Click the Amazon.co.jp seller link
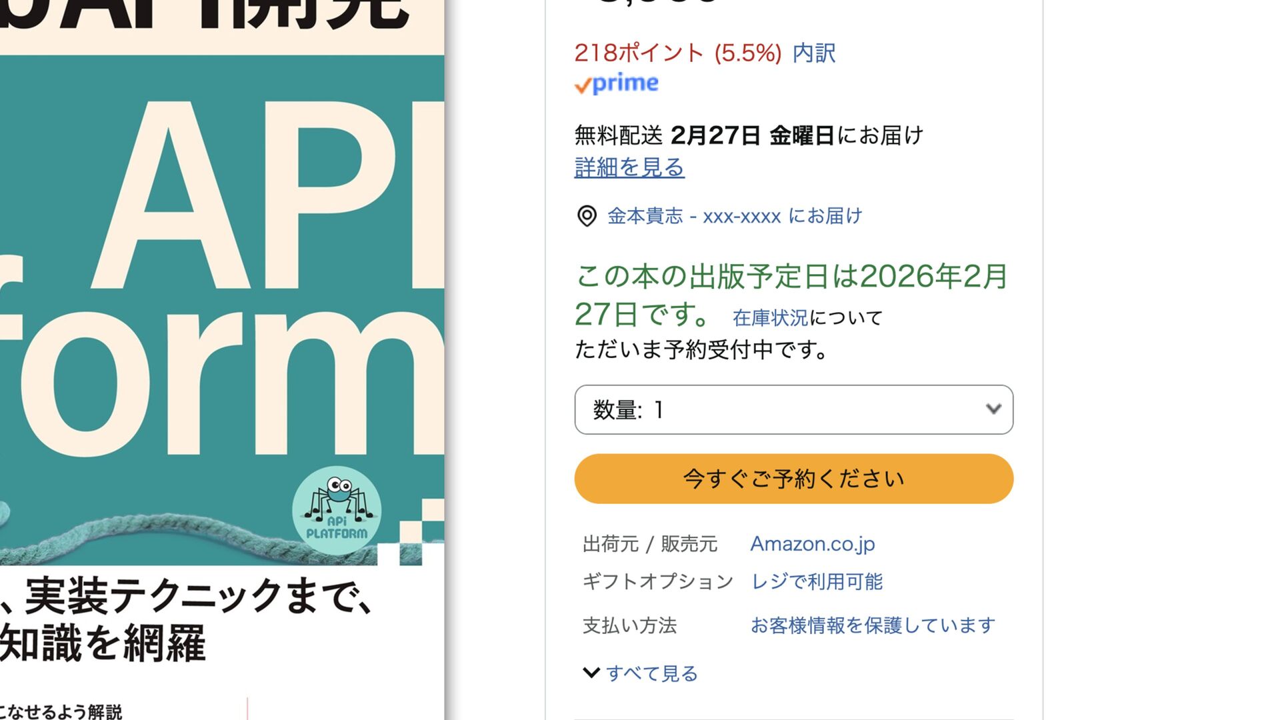 pos(813,544)
